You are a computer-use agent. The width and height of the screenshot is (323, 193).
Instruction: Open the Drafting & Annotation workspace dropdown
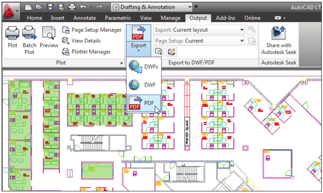pyautogui.click(x=152, y=7)
